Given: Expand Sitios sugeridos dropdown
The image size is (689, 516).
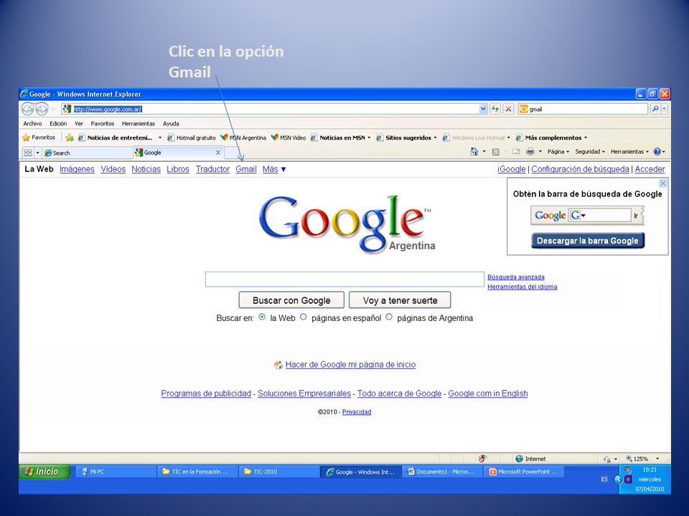Looking at the screenshot, I should point(435,138).
